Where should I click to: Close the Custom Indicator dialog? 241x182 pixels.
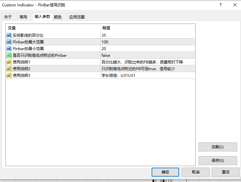click(235, 5)
